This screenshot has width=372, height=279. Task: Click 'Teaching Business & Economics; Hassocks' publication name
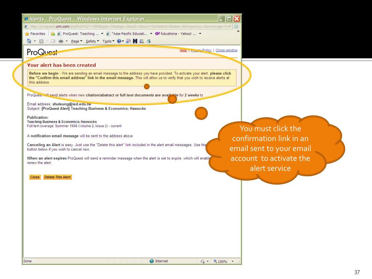click(62, 122)
